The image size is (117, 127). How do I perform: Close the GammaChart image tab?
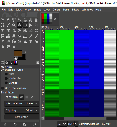click(x=55, y=19)
